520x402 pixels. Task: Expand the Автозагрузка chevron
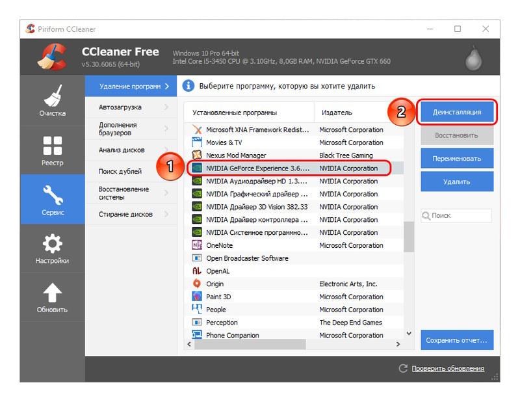(x=166, y=107)
